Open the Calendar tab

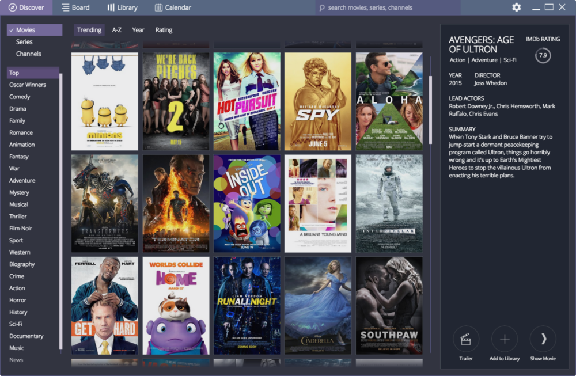point(173,7)
